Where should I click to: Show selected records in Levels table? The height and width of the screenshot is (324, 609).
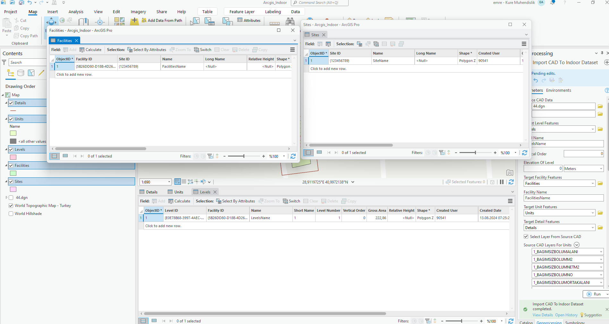pos(154,321)
